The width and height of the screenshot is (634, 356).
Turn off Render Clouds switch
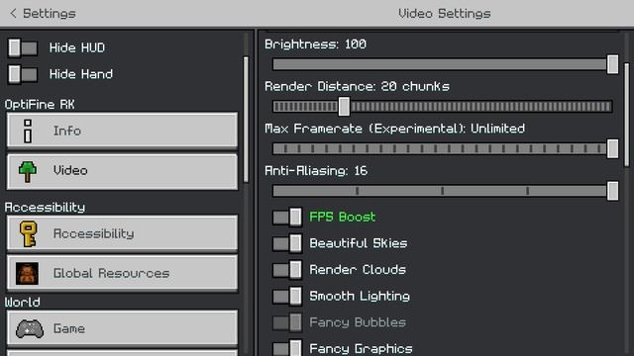tap(287, 270)
